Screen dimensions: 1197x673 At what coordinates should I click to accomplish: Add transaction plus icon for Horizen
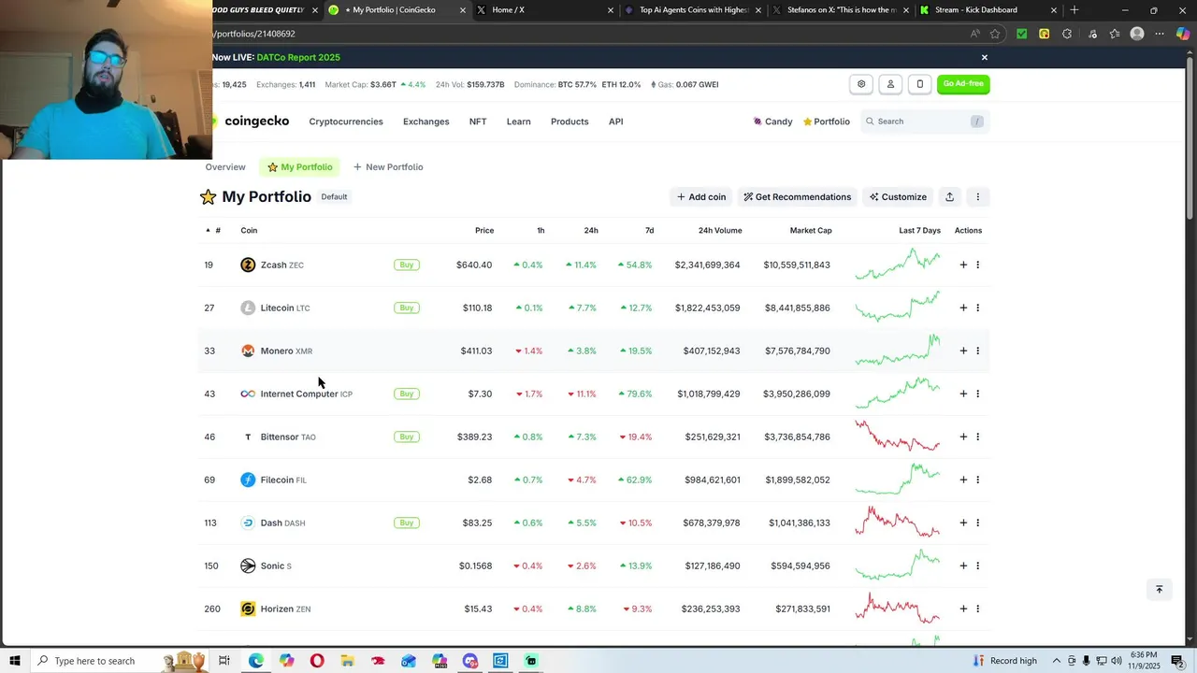963,609
